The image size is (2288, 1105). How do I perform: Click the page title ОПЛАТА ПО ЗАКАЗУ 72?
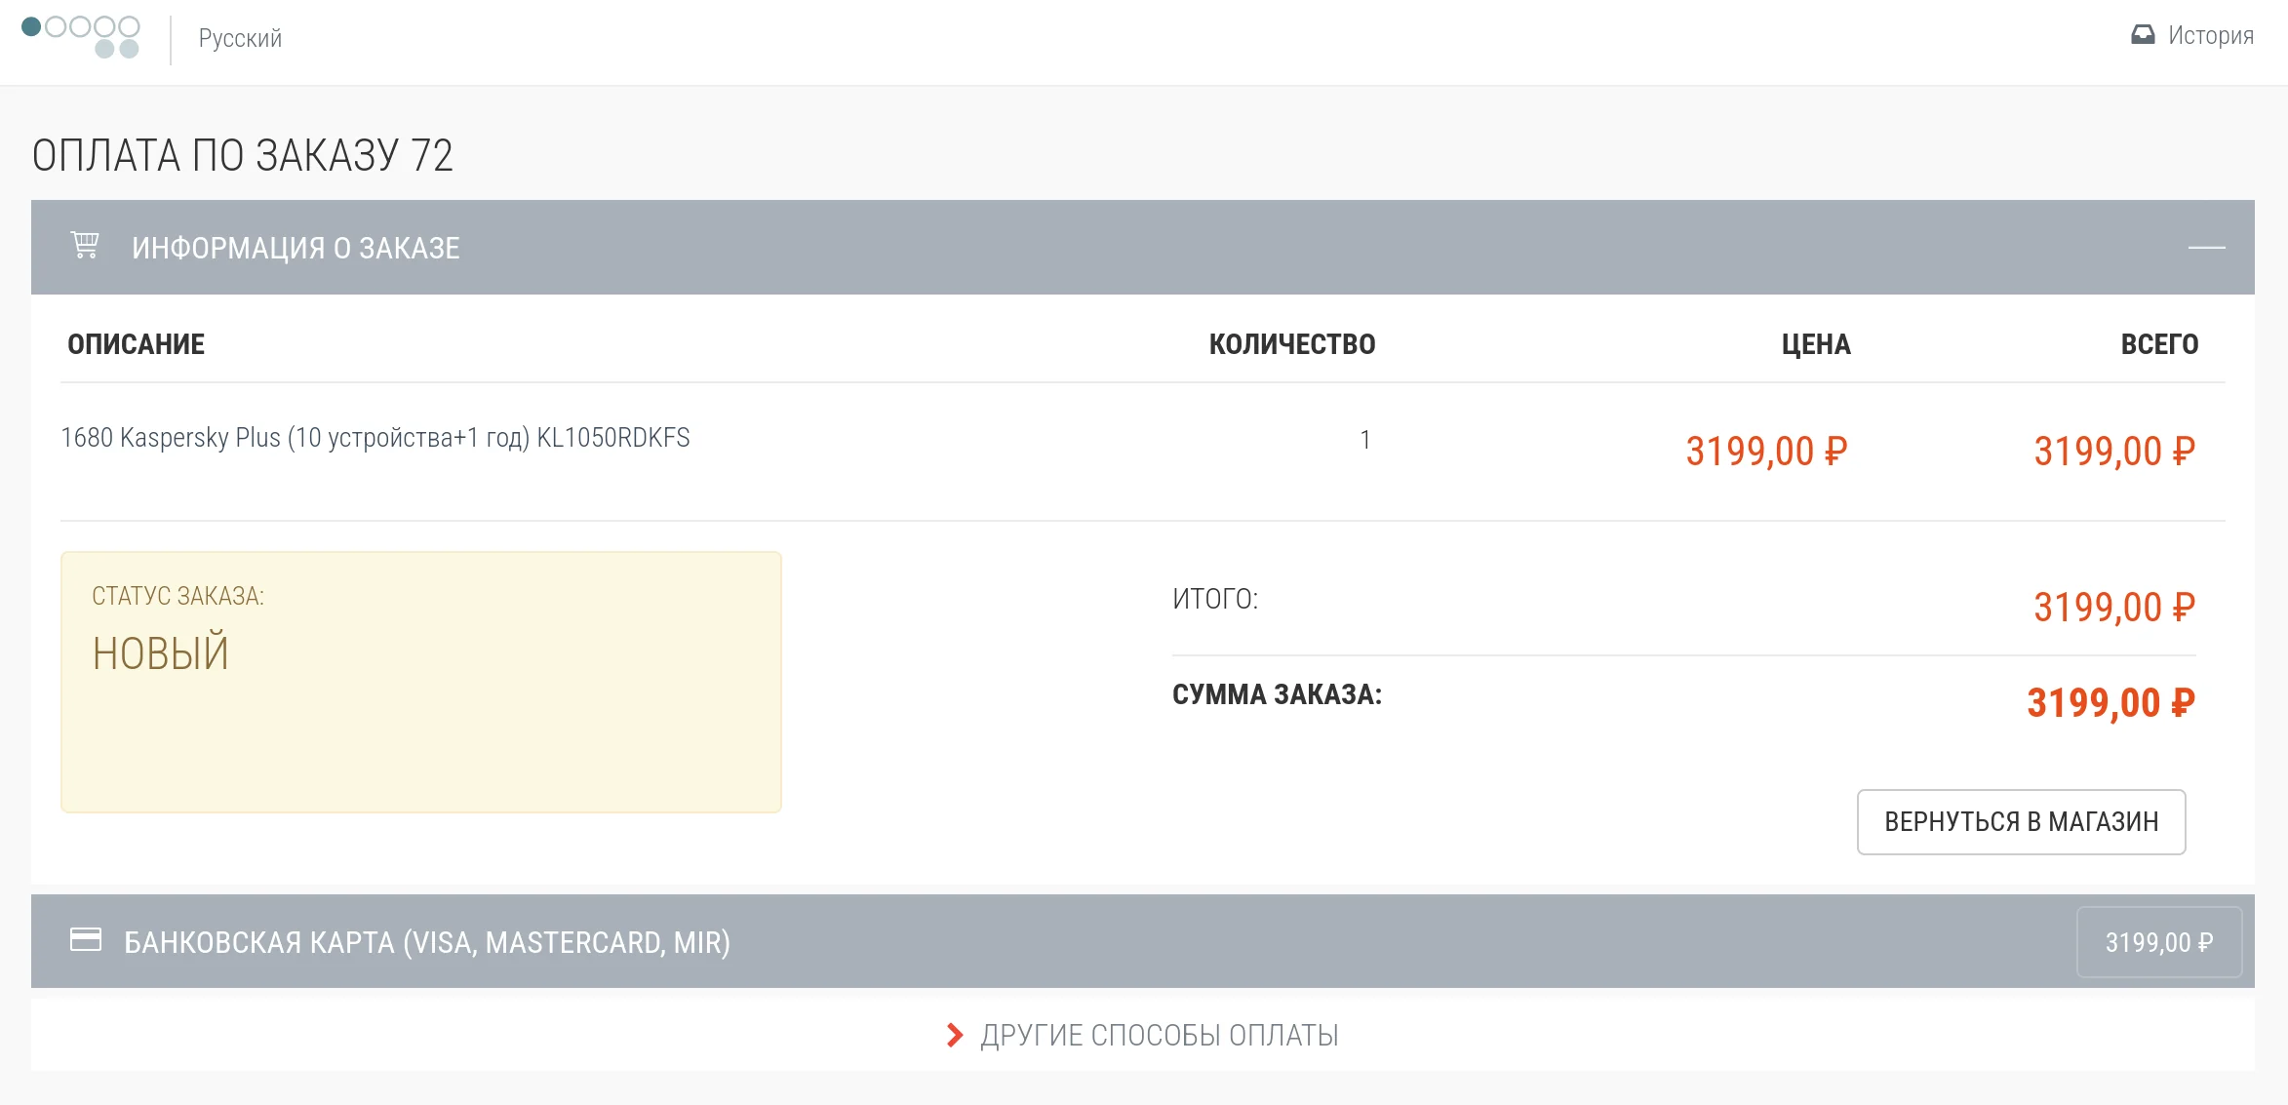[x=243, y=155]
